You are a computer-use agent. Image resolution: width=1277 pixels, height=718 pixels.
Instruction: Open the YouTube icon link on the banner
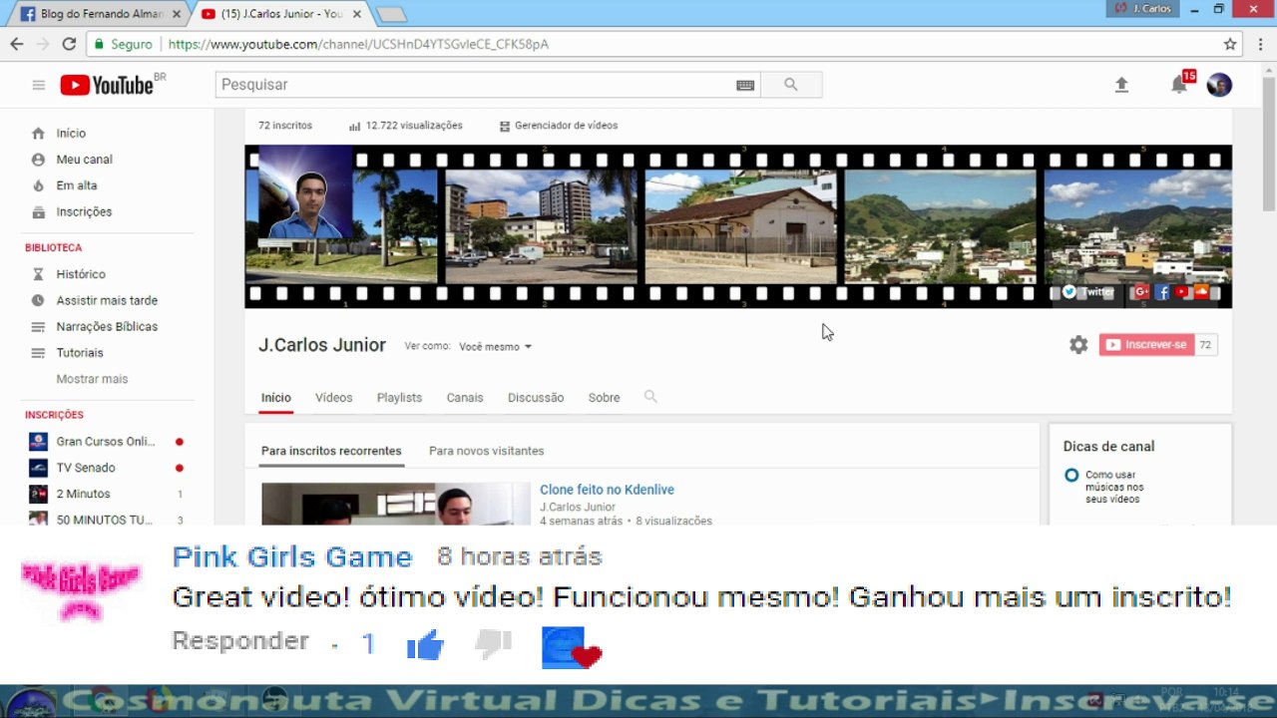coord(1182,292)
